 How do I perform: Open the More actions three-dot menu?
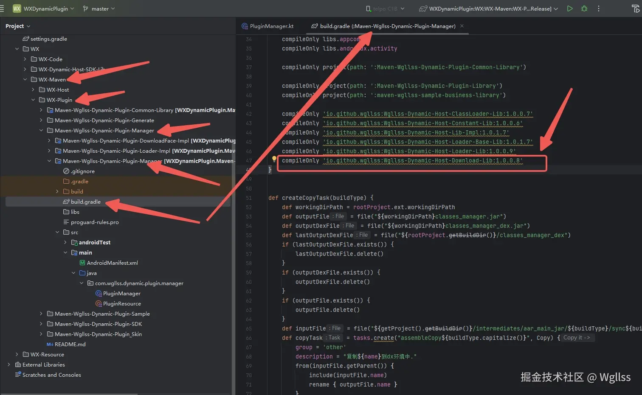[599, 8]
